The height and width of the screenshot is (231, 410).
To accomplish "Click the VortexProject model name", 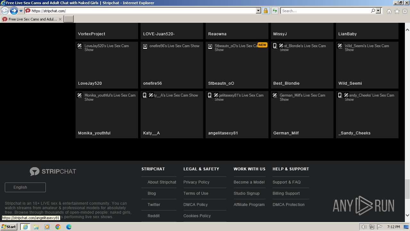I will pos(92,34).
